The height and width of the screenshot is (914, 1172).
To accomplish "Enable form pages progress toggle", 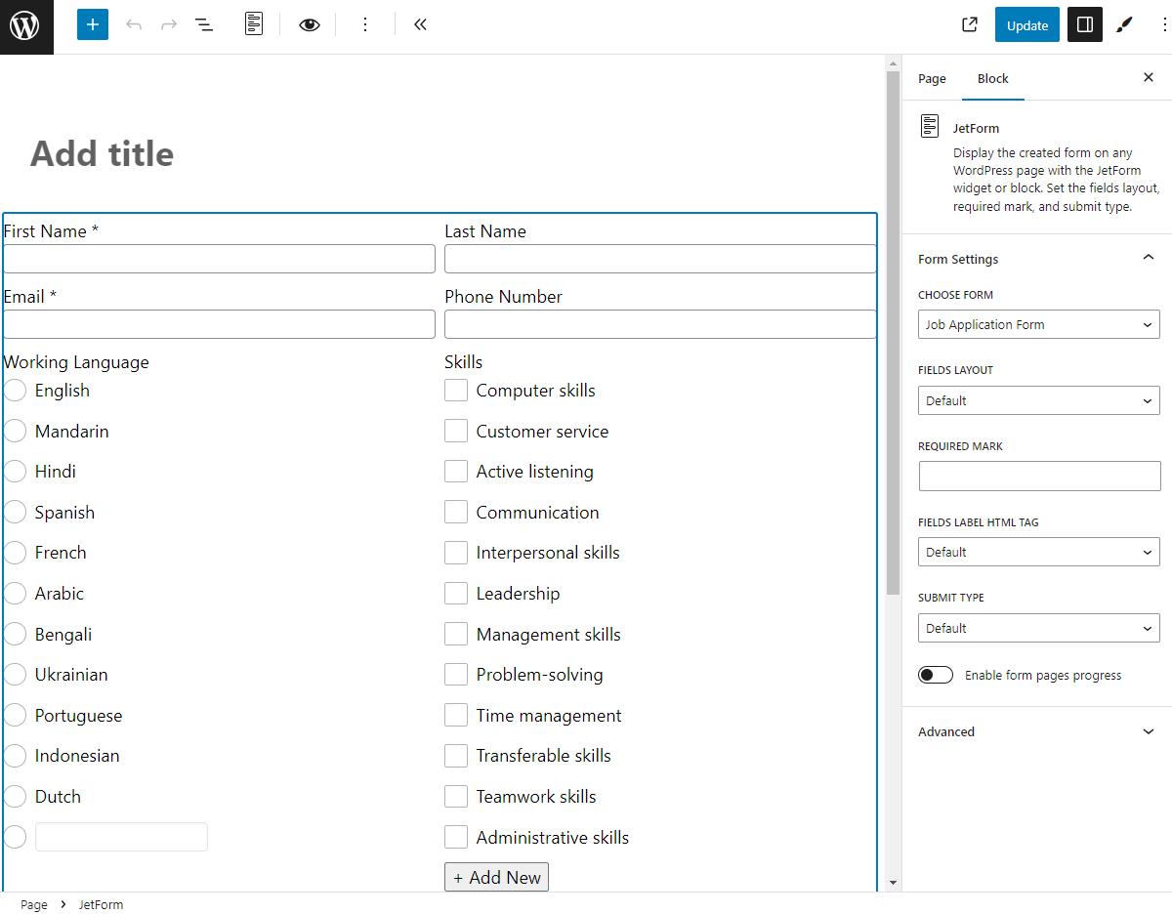I will (936, 676).
